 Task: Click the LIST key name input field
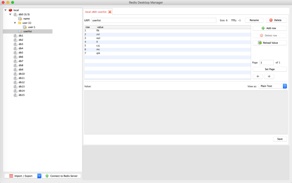pyautogui.click(x=154, y=20)
